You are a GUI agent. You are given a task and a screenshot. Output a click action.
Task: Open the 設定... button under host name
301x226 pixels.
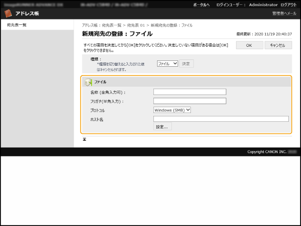pos(162,127)
